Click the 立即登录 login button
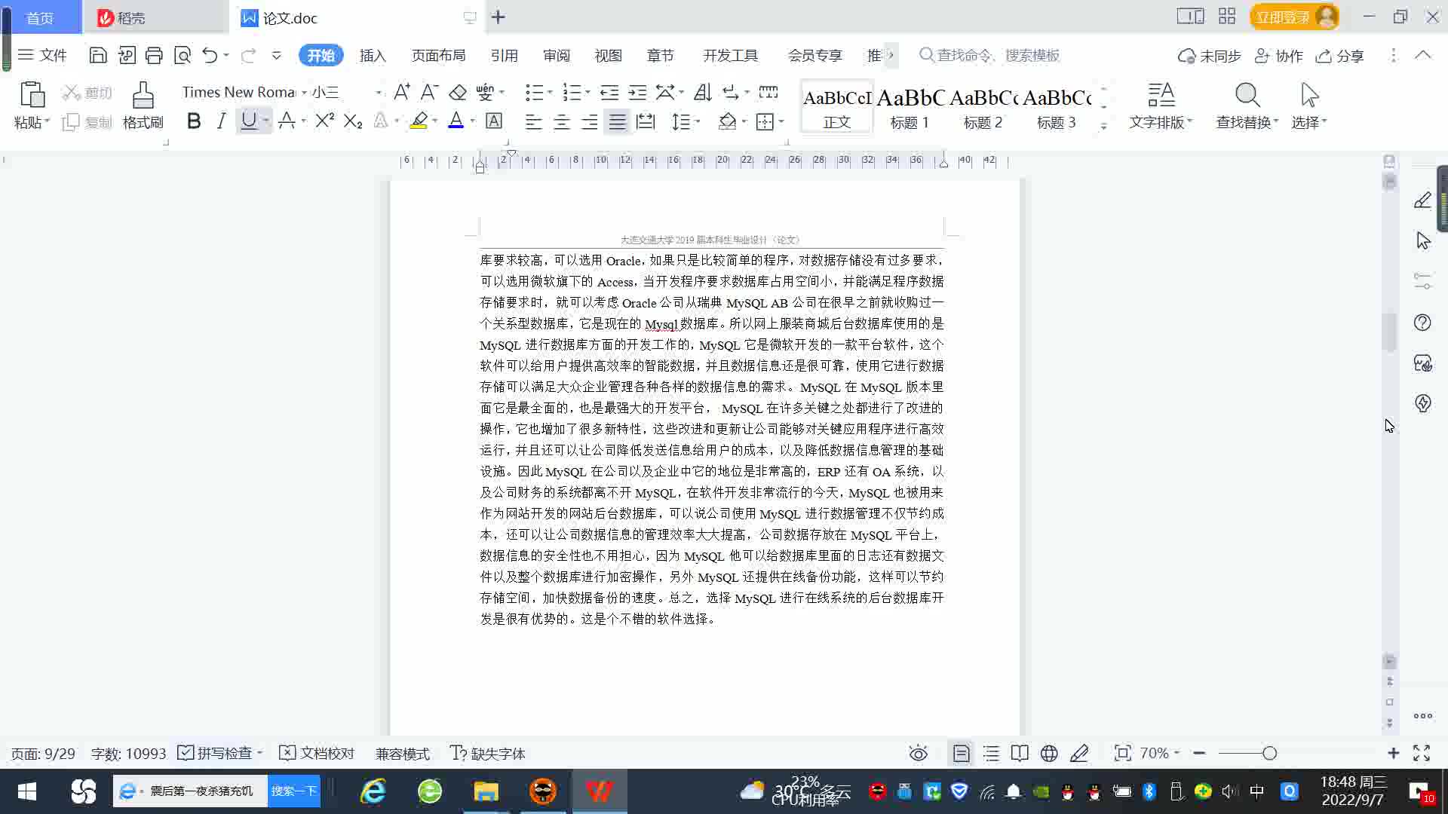 [x=1294, y=17]
